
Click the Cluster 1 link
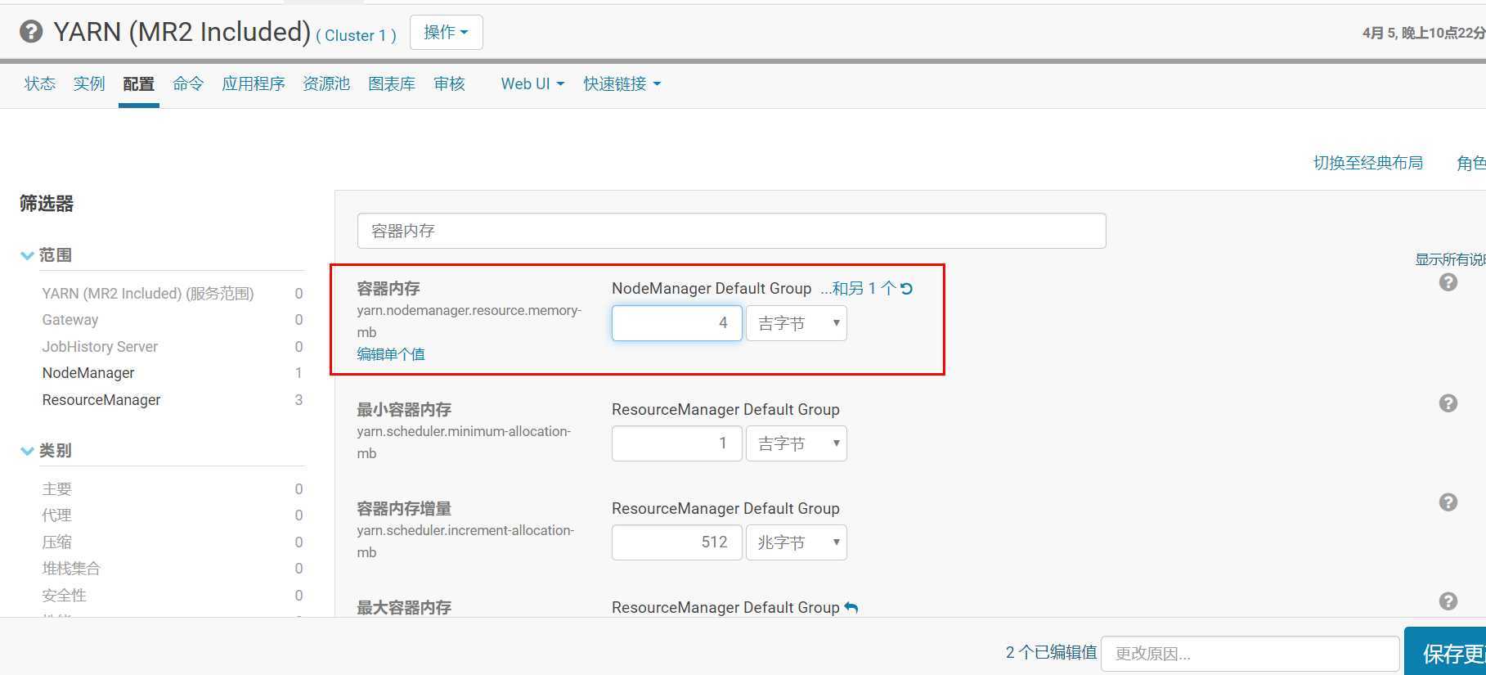(x=356, y=35)
